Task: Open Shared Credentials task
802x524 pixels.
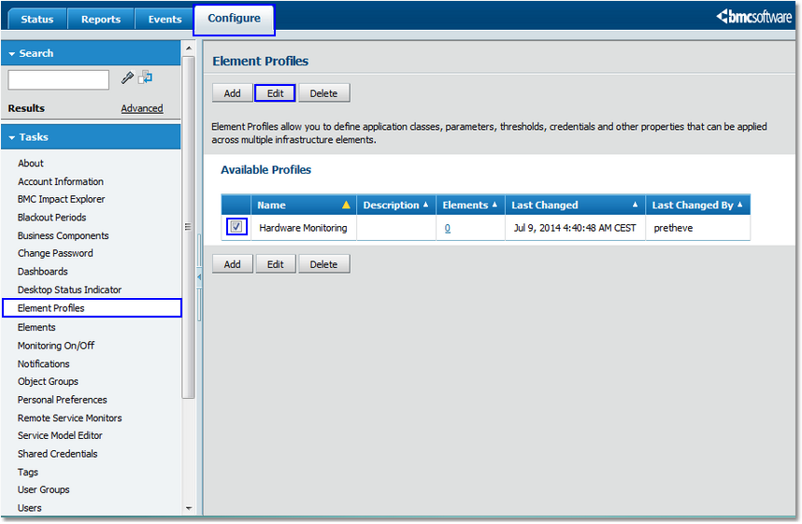Action: 57,454
